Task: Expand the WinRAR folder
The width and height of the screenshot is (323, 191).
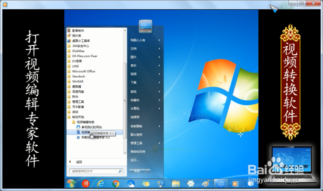Action: coord(76,81)
